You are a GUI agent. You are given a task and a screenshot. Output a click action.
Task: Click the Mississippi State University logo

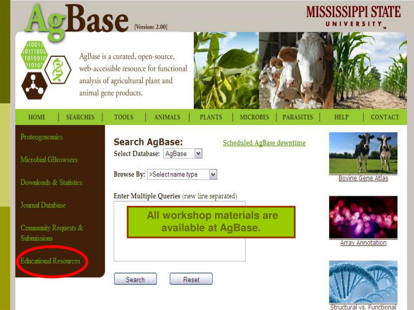[x=353, y=17]
